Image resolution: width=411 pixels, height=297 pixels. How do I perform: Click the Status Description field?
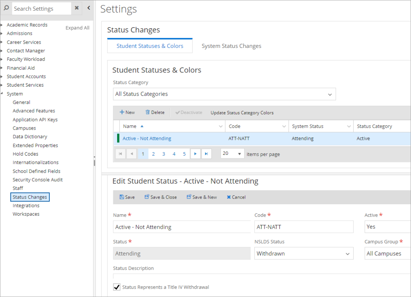(x=262, y=276)
